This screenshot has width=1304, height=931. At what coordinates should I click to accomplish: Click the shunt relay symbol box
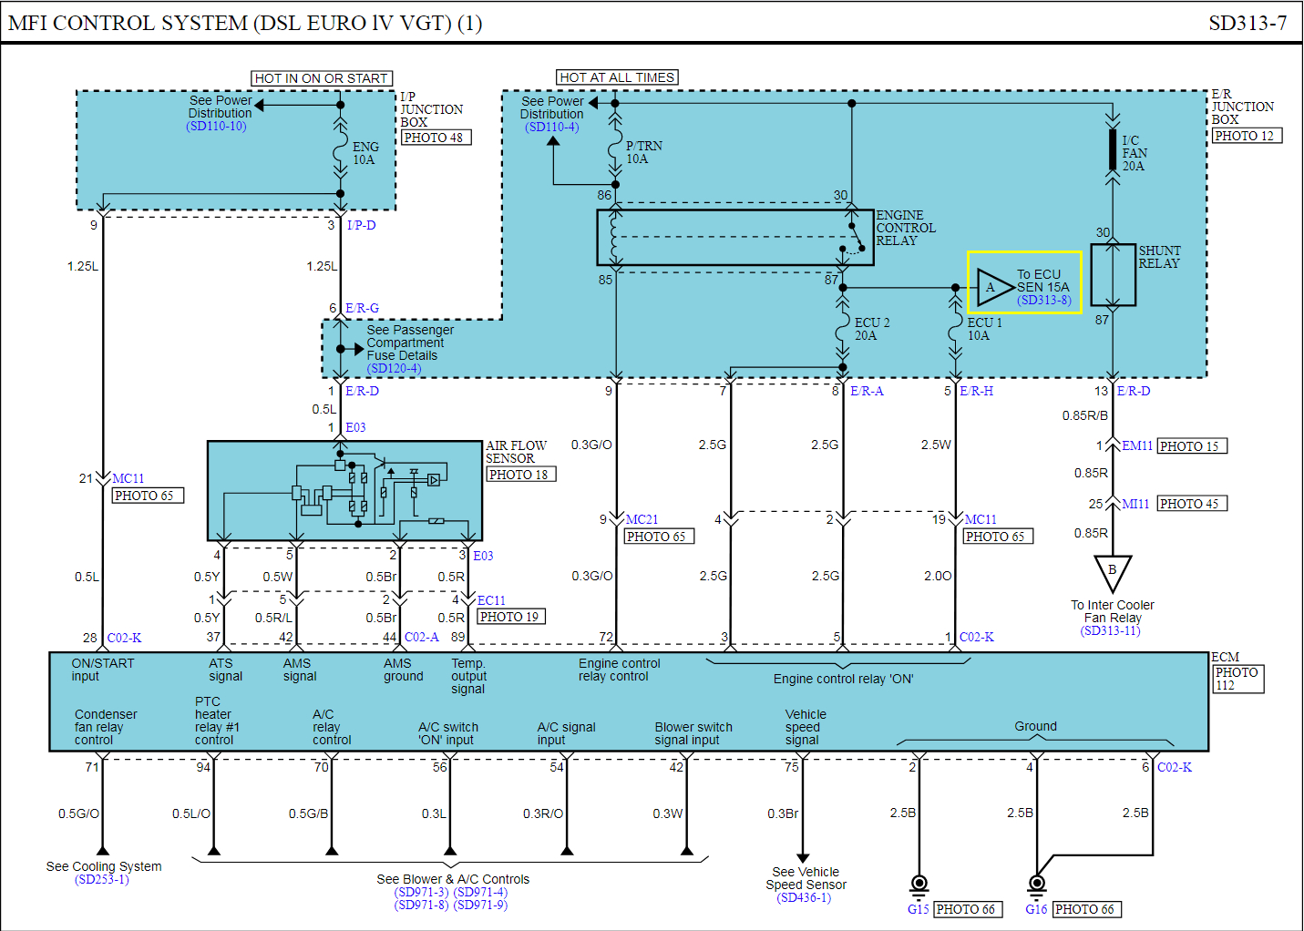point(1113,274)
